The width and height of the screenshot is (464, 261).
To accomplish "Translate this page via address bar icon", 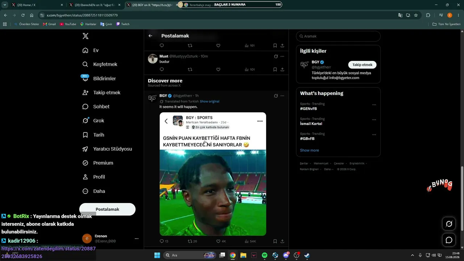I will click(400, 15).
